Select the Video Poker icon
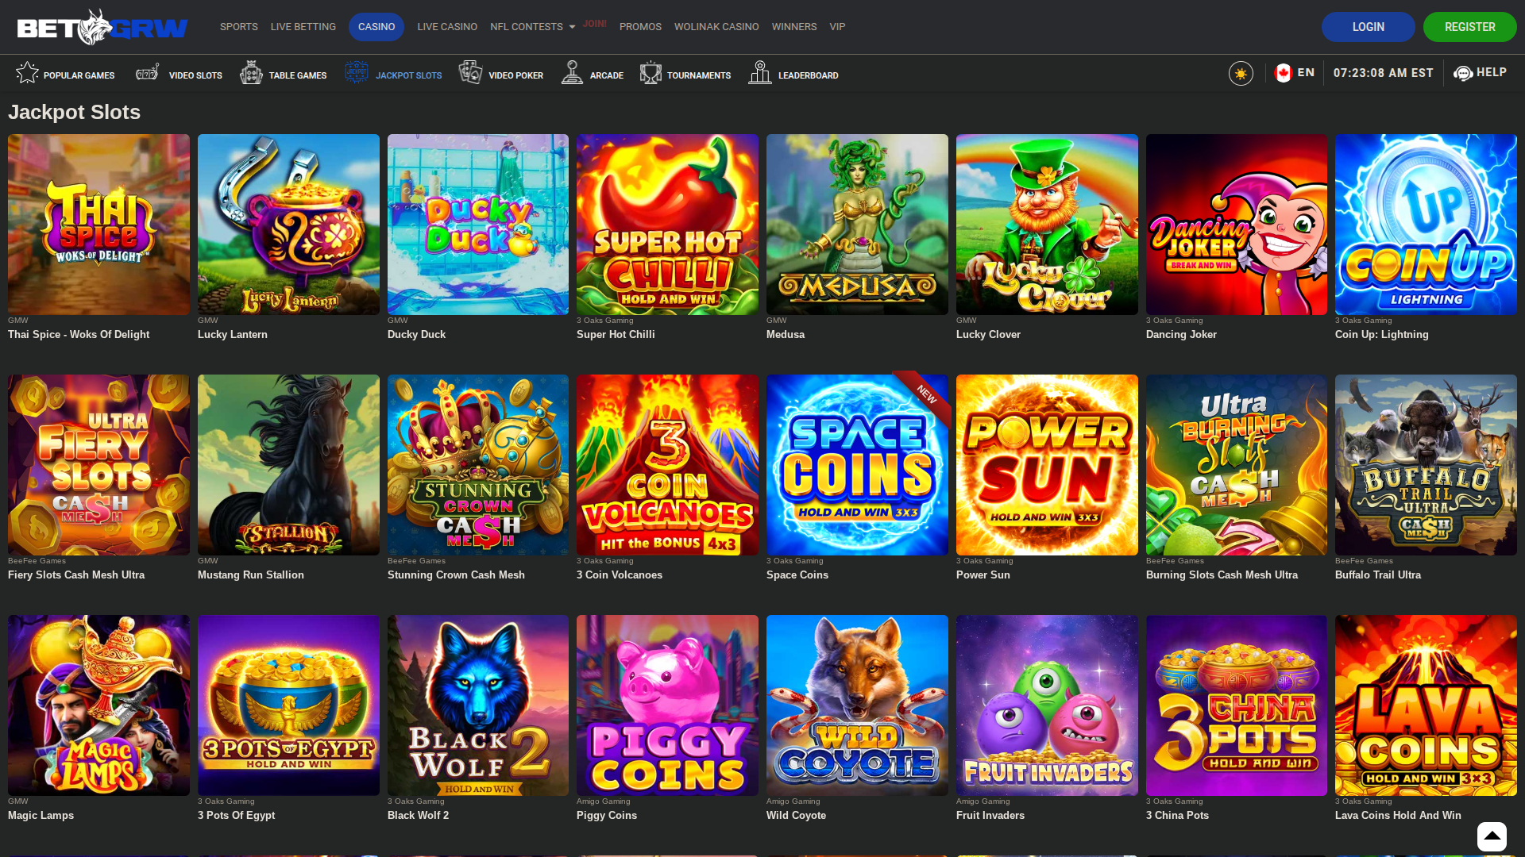This screenshot has height=857, width=1525. click(x=470, y=72)
